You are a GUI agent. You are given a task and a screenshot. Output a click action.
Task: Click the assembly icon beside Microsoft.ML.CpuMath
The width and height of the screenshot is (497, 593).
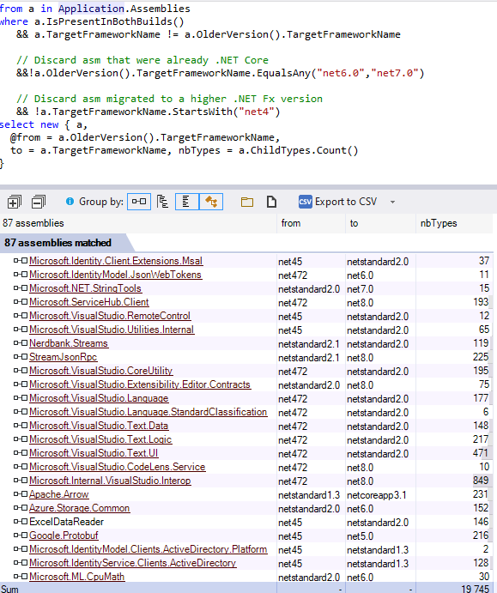(x=21, y=577)
